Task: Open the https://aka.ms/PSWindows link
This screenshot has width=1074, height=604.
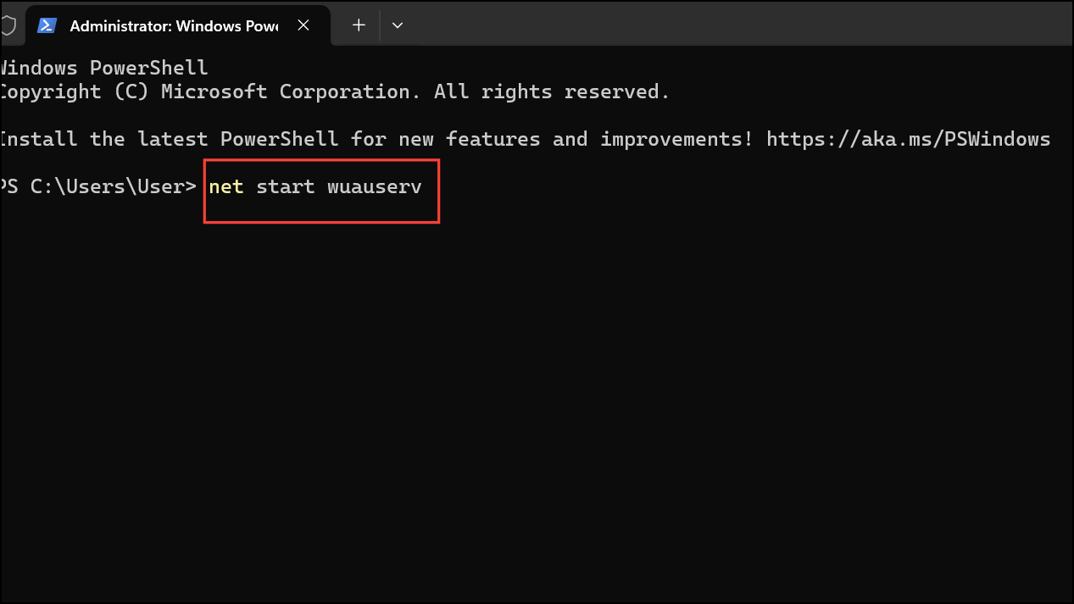Action: tap(908, 139)
